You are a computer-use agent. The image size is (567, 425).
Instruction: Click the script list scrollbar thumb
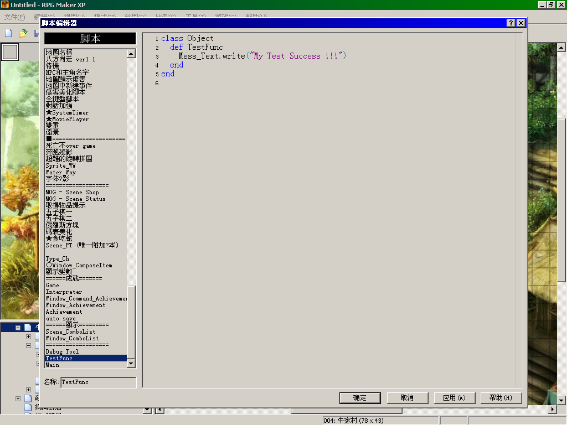131,322
